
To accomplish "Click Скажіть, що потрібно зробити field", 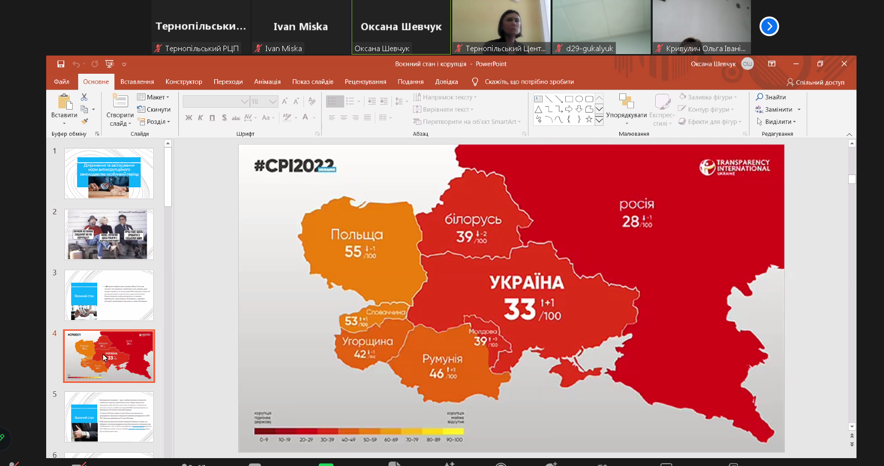I will point(529,82).
